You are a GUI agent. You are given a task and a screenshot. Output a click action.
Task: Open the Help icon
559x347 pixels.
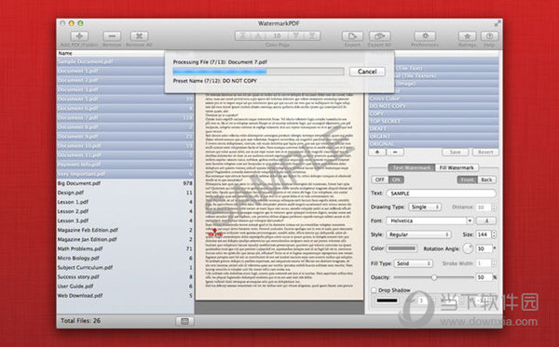pos(489,36)
